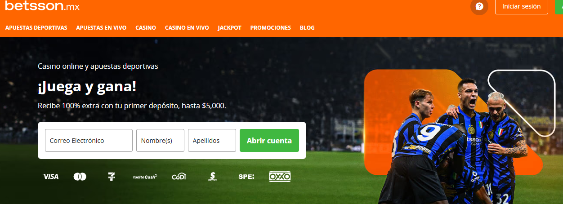
Task: Go to the betsson.mx home logo
Action: [x=42, y=6]
